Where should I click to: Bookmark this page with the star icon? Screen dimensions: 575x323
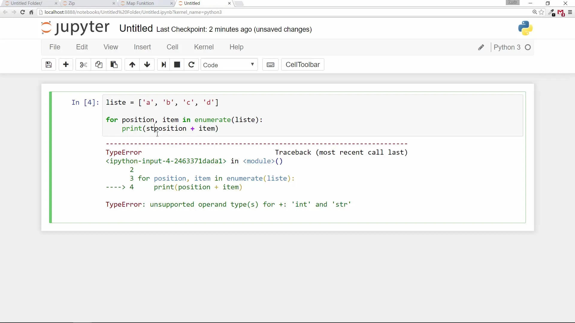pos(541,12)
